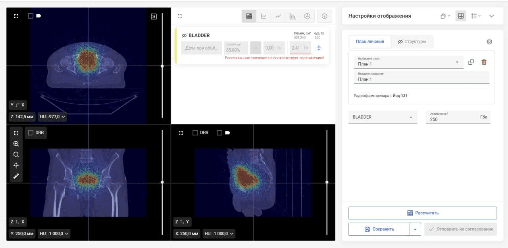Open the sagittal view HU dropdown
The width and height of the screenshot is (508, 248).
[x=219, y=234]
